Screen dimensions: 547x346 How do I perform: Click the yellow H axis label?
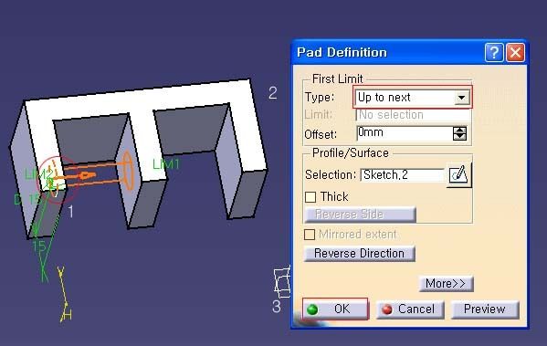click(x=68, y=315)
